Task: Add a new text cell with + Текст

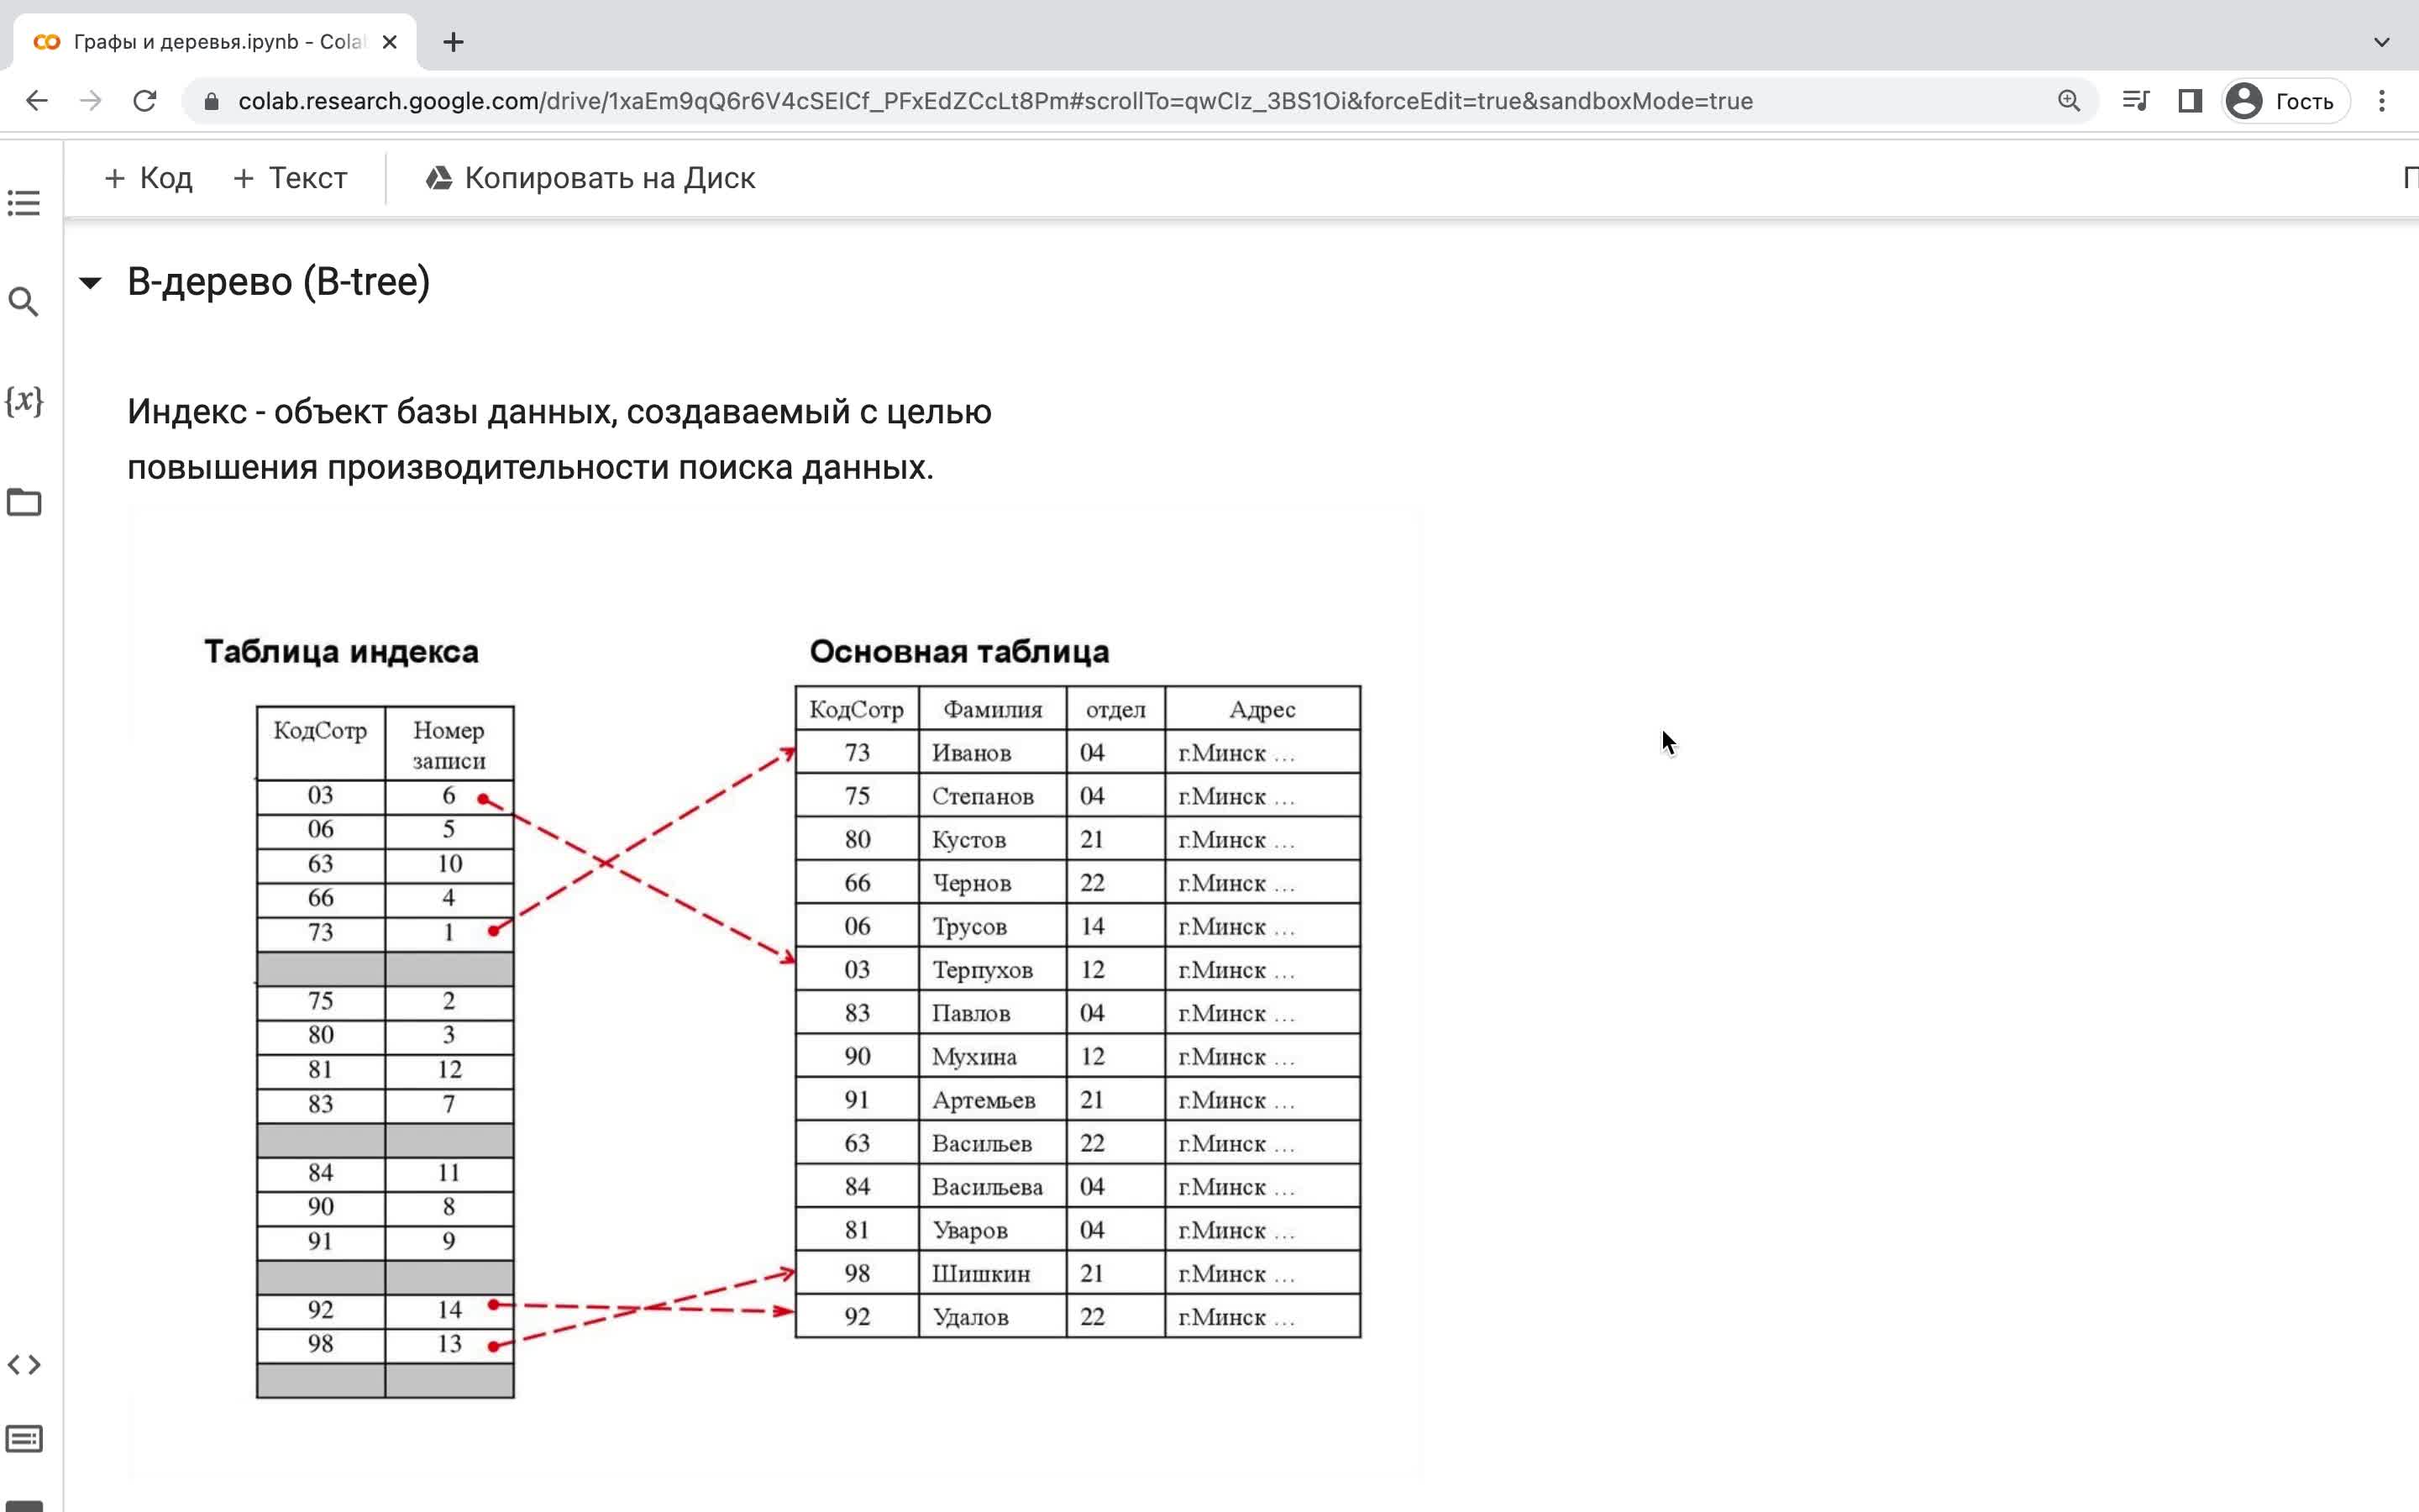Action: tap(290, 178)
